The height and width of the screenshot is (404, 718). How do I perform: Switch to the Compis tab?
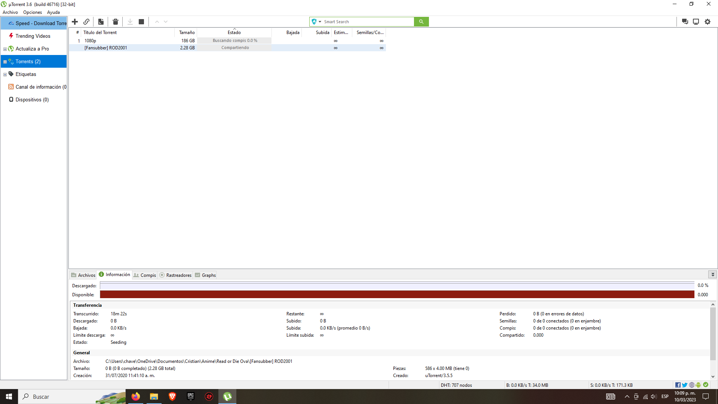(x=145, y=275)
